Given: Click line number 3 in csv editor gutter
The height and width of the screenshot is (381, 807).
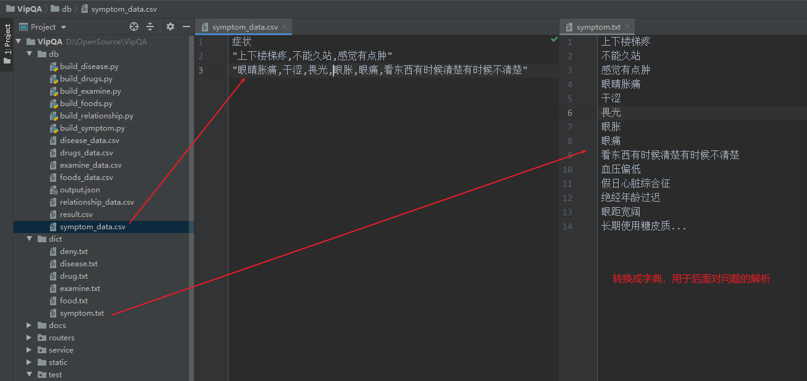Looking at the screenshot, I should click(x=201, y=70).
